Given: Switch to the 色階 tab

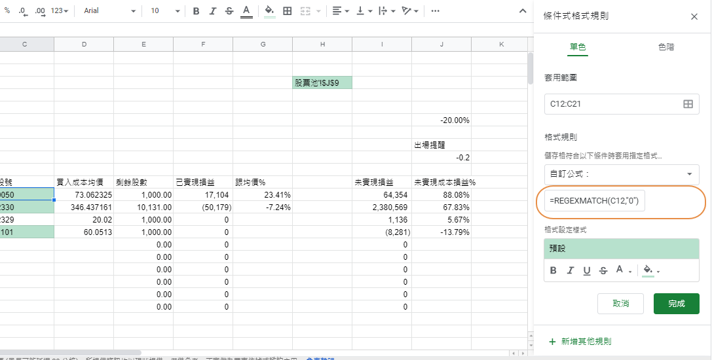Looking at the screenshot, I should tap(666, 47).
